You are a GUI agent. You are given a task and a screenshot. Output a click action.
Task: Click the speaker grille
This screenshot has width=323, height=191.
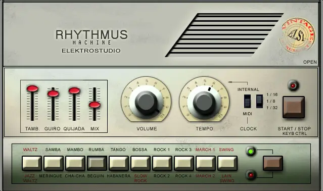pos(224,35)
